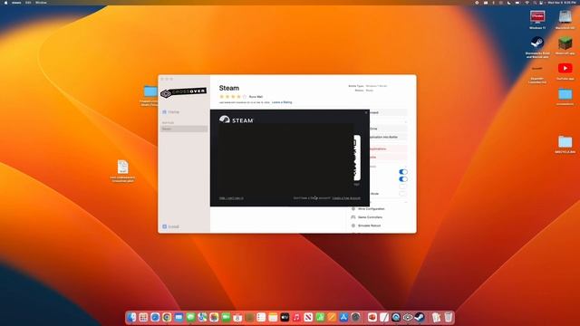Open Launchpad from the Dock
Viewport: 580px width, 326px height.
coord(143,317)
